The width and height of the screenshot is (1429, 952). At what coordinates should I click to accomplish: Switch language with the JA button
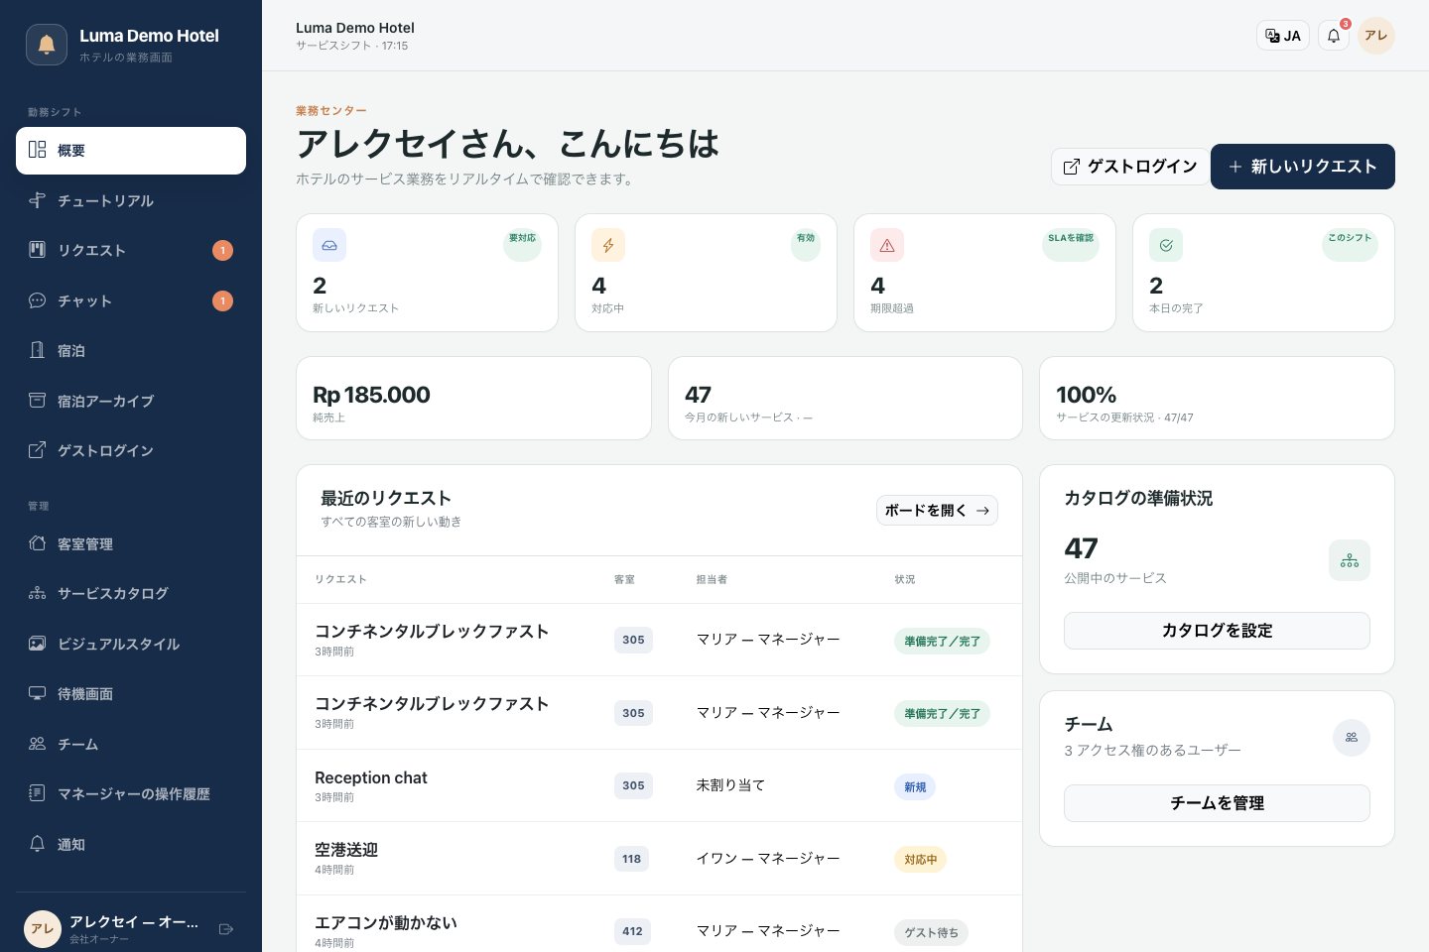pos(1283,36)
